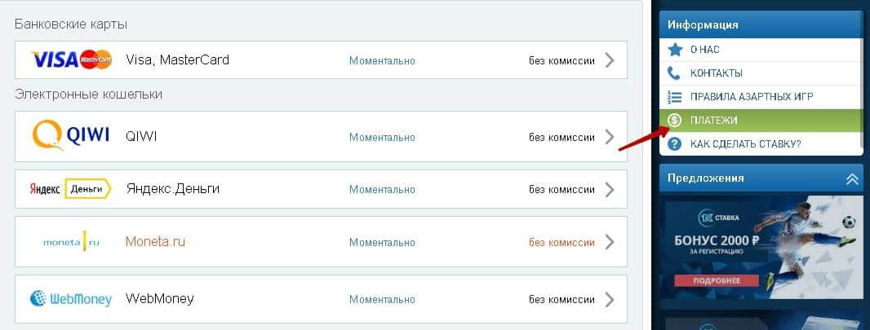This screenshot has height=330, width=870.
Task: Collapse the Предложения panel arrows
Action: click(851, 178)
